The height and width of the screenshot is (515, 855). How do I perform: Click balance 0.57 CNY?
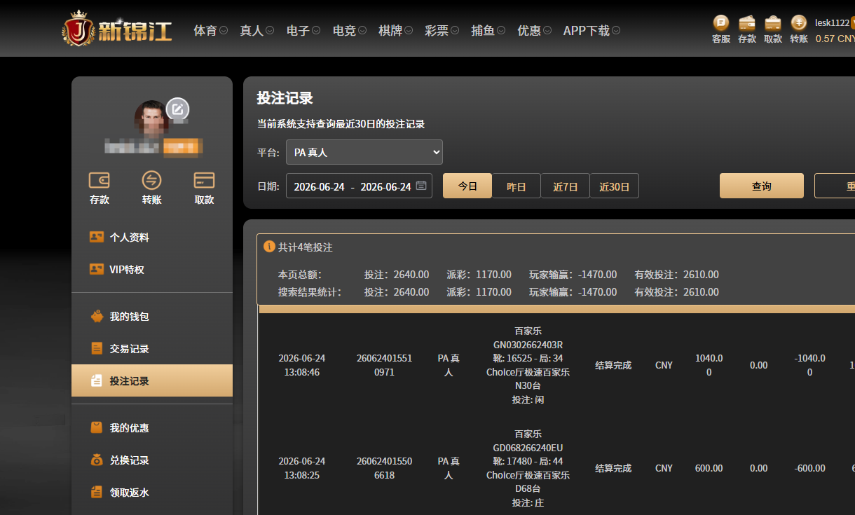coord(835,39)
